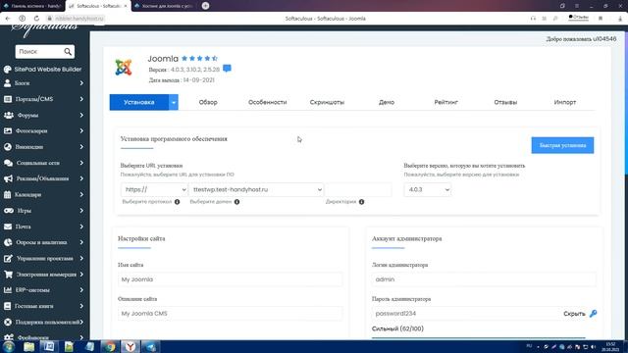628x353 pixels.
Task: Click info icon next to domain label
Action: [237, 202]
